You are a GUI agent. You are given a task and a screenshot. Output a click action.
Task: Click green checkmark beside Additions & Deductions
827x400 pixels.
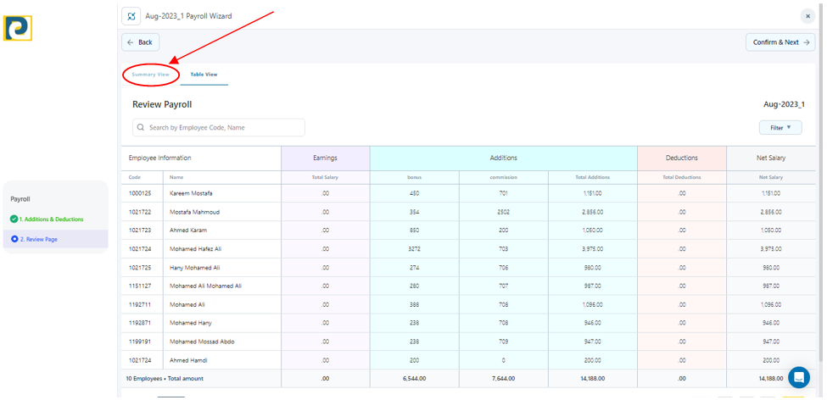14,219
